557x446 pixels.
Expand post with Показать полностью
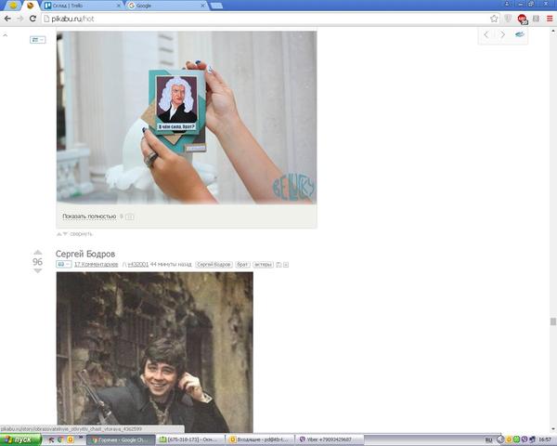tap(89, 216)
